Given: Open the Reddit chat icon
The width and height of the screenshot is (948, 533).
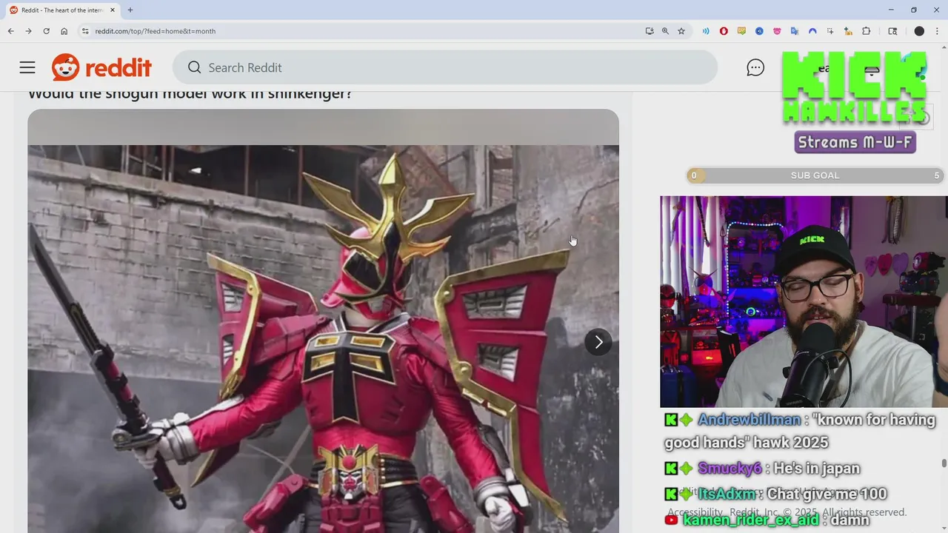Looking at the screenshot, I should (x=755, y=67).
